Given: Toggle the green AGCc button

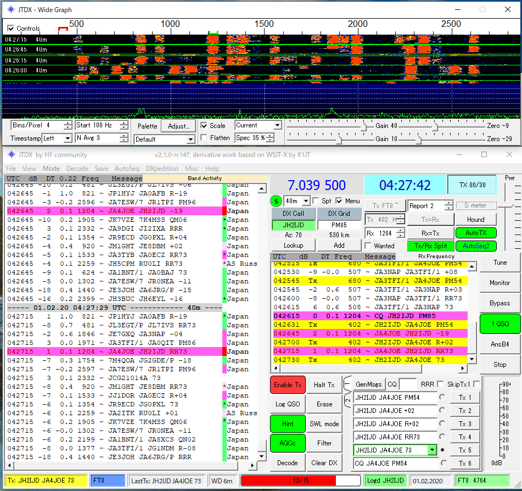Looking at the screenshot, I should (x=287, y=443).
